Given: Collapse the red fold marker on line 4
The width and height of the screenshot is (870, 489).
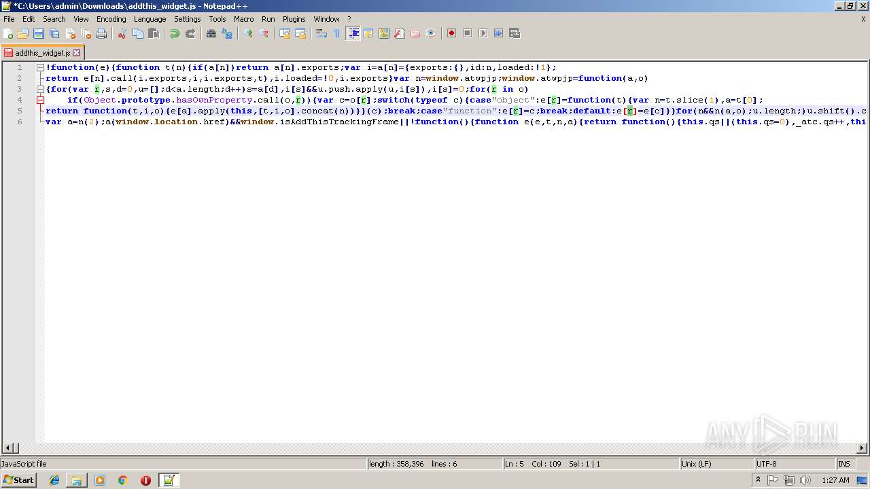Looking at the screenshot, I should (x=40, y=100).
